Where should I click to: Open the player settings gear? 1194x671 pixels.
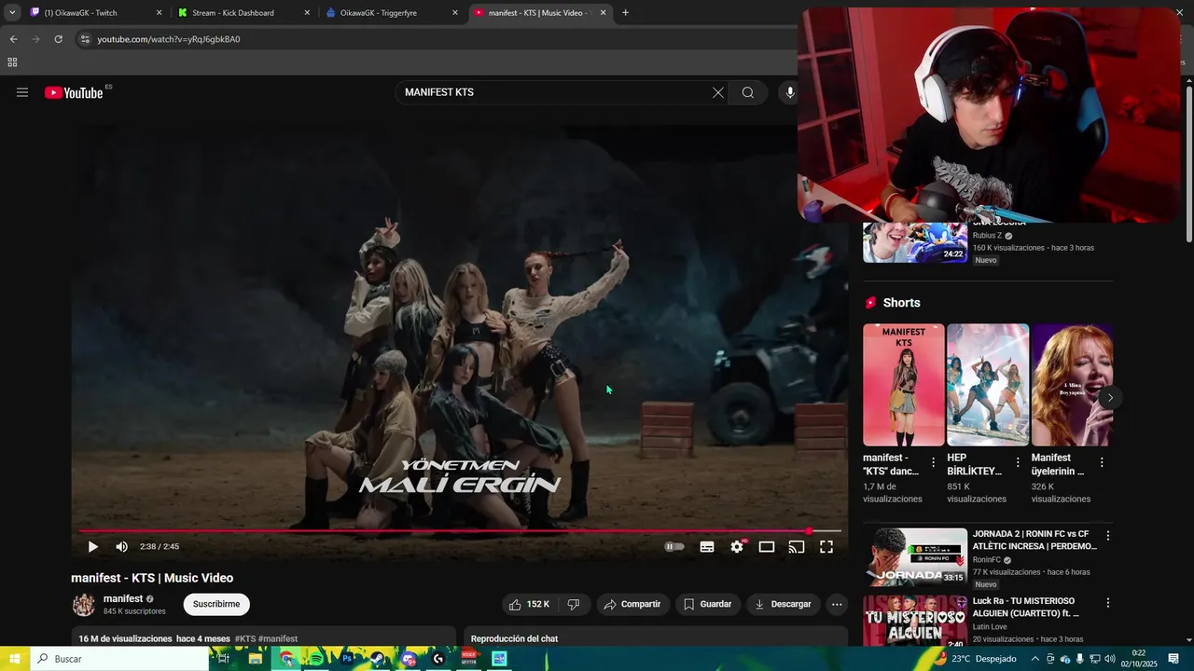737,547
